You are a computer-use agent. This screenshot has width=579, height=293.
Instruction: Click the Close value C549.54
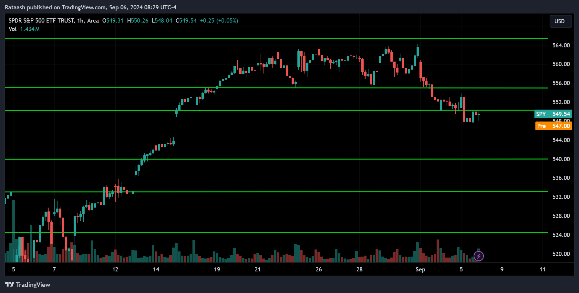coord(186,21)
